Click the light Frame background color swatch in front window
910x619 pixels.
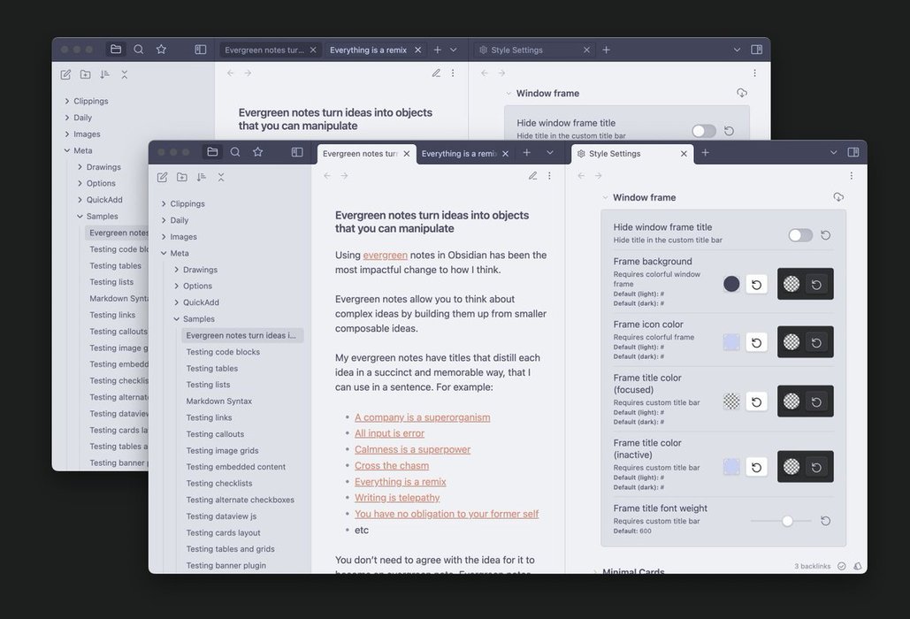(x=731, y=284)
